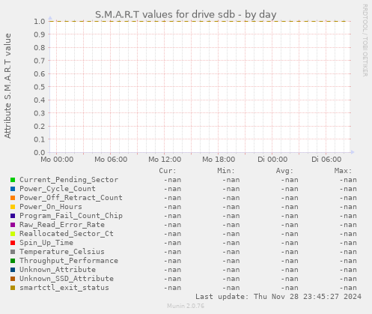Image resolution: width=372 pixels, height=314 pixels.
Task: Click the dark purple Program_Fail_Count_Chip swatch
Action: tap(13, 216)
